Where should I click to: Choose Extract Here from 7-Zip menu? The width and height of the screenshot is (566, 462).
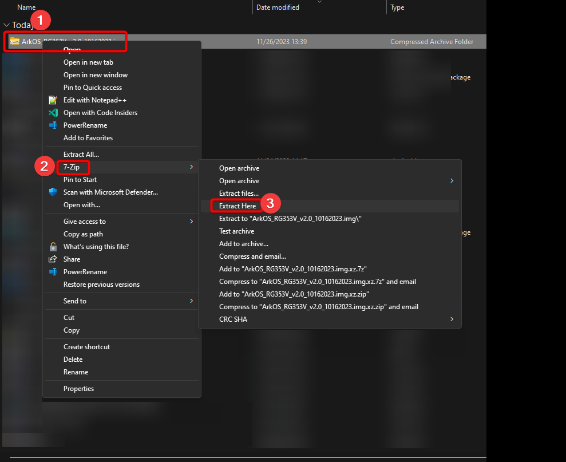point(238,206)
